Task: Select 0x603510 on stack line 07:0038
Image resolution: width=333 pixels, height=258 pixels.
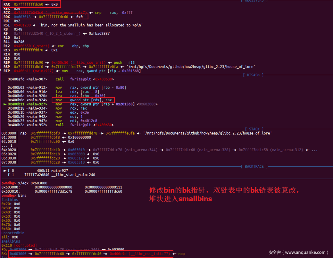Action: [76, 162]
